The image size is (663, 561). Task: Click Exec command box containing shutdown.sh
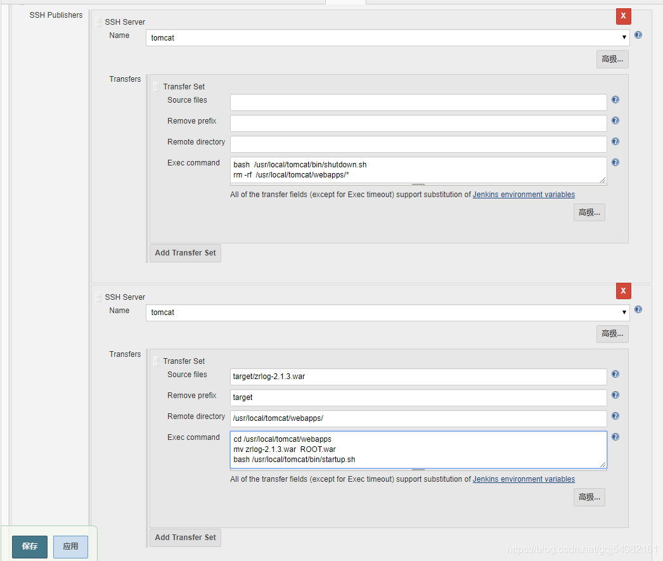pyautogui.click(x=418, y=171)
